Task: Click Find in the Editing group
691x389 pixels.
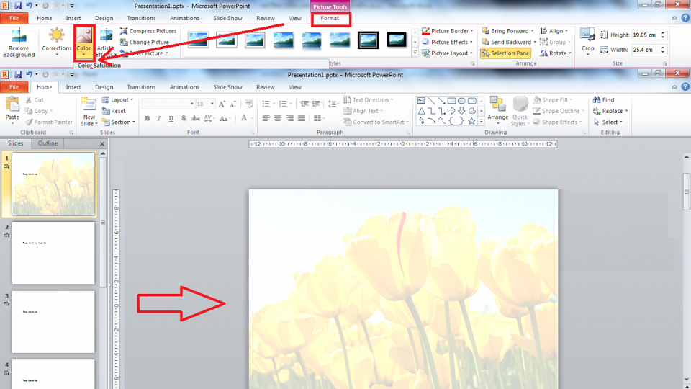Action: tap(604, 99)
